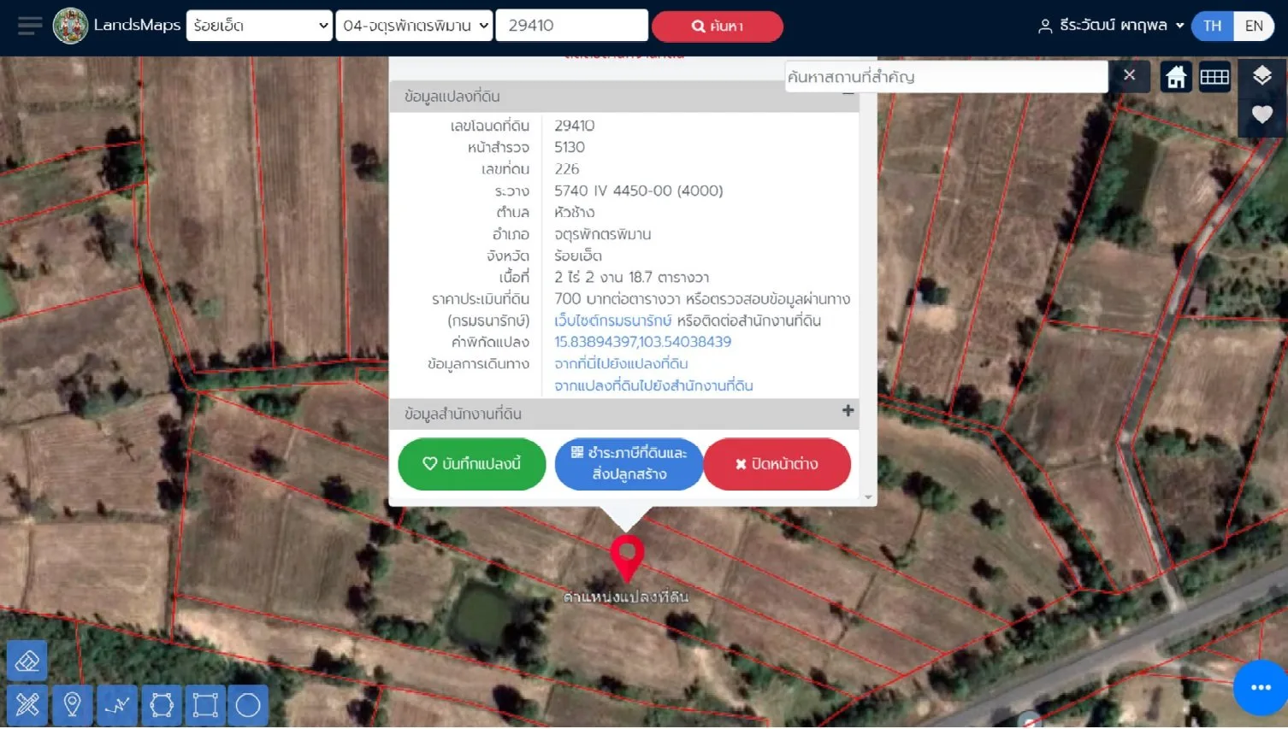This screenshot has height=729, width=1288.
Task: Collapse the ข้อมูลแปลงที่ดิน section header
Action: (x=624, y=97)
